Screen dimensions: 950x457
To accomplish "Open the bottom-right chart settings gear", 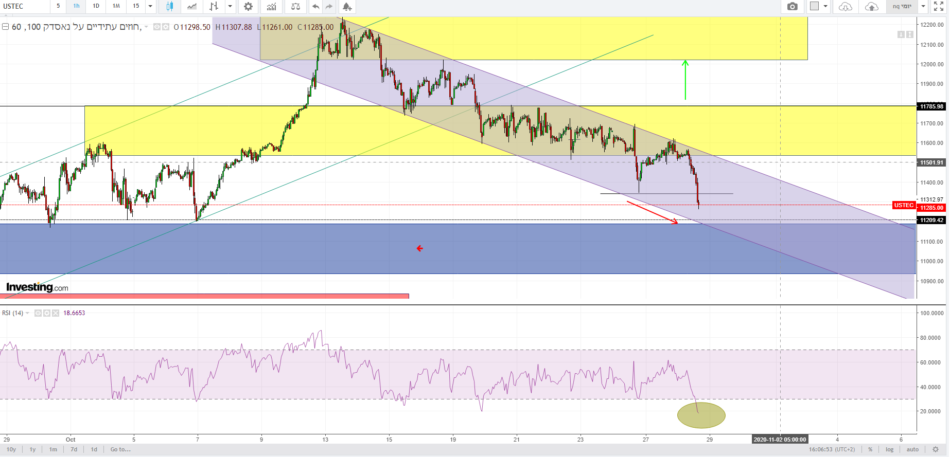I will click(936, 449).
